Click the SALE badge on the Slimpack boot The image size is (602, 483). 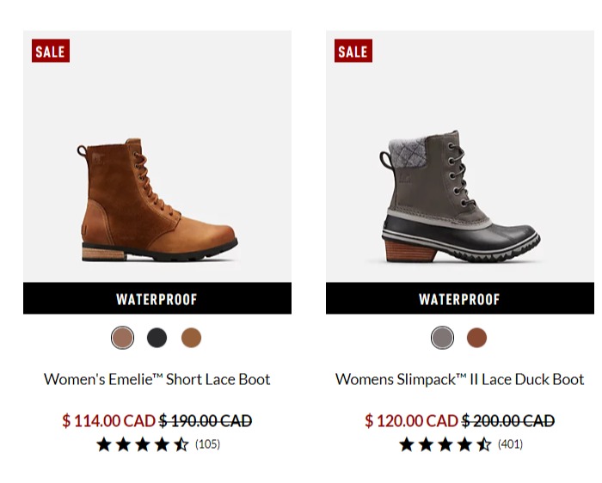353,51
